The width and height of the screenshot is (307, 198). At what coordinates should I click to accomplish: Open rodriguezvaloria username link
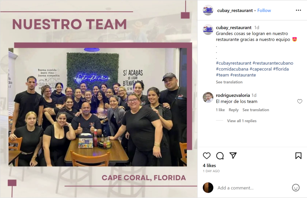click(x=233, y=95)
